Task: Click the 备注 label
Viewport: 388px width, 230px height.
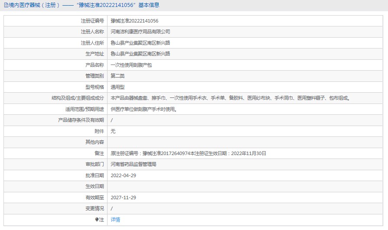Action: pyautogui.click(x=99, y=153)
